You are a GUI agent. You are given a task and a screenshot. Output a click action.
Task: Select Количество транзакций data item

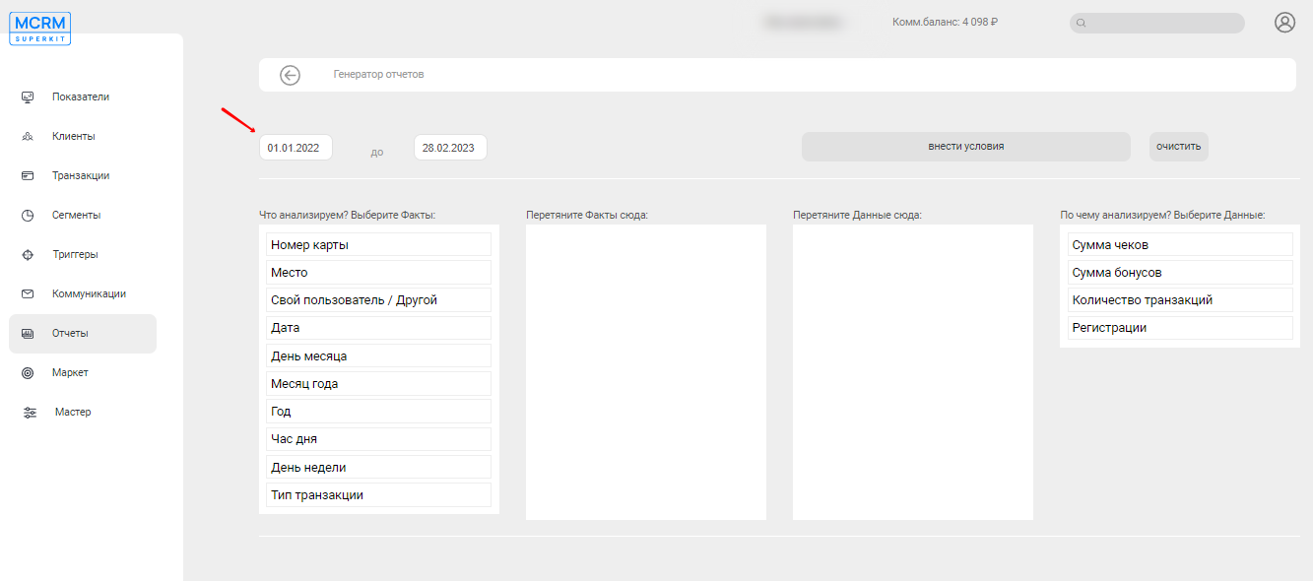tap(1180, 299)
